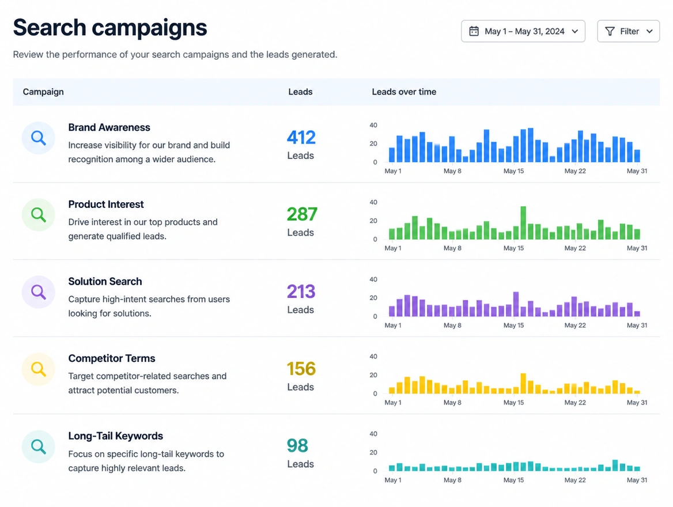This screenshot has height=507, width=673.
Task: Click May 22 label on Product Interest chart
Action: [x=575, y=248]
